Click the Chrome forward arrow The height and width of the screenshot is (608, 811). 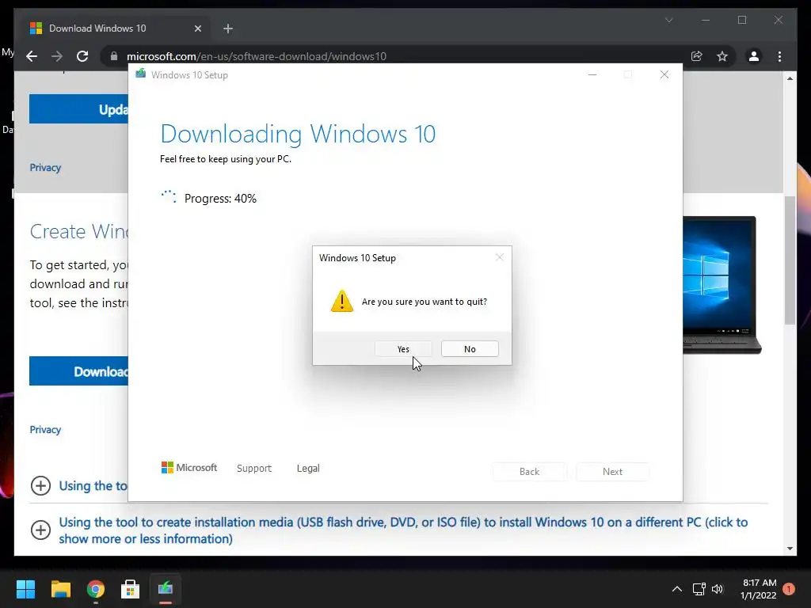(57, 56)
